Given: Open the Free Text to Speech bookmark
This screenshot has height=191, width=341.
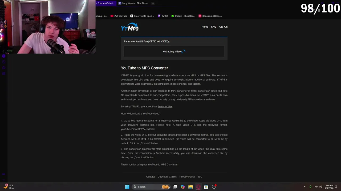Looking at the screenshot, I should pos(142,16).
